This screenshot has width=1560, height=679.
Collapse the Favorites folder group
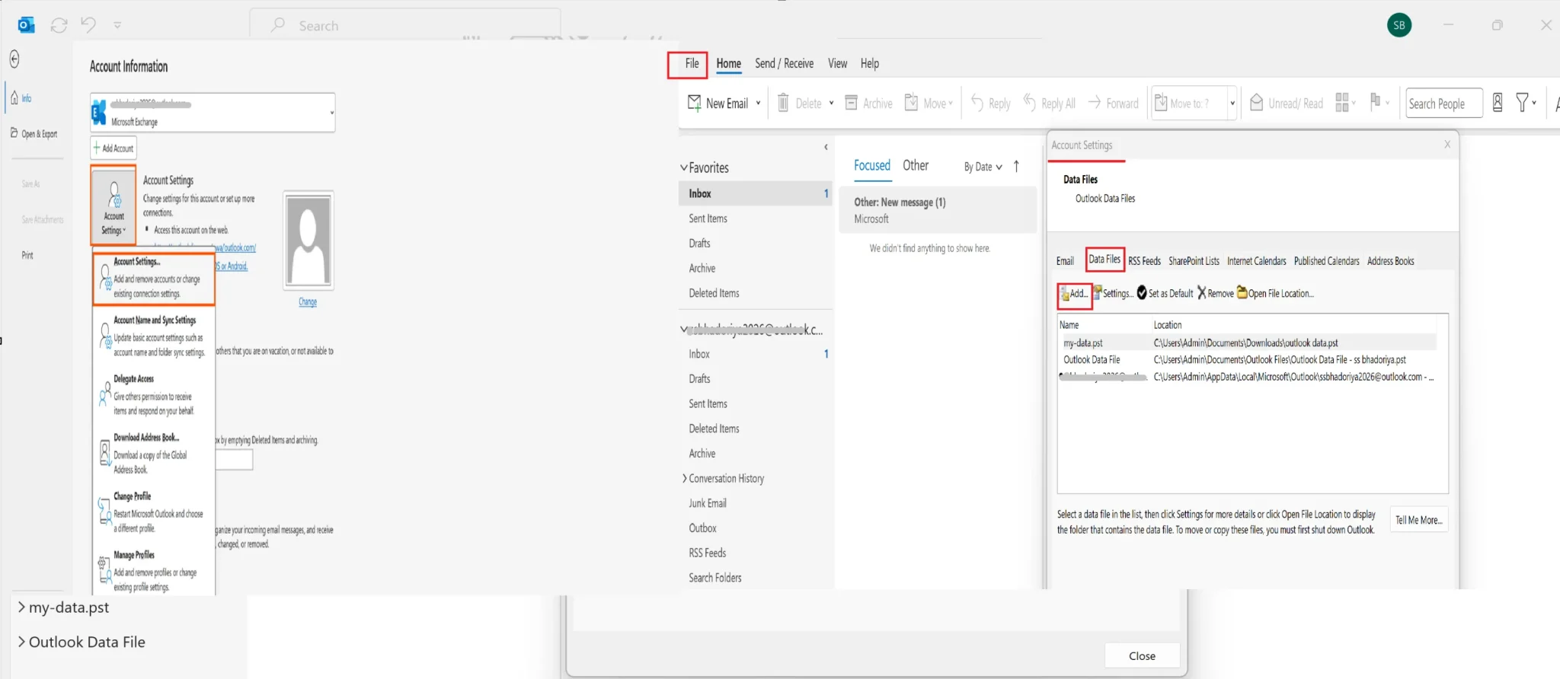(683, 167)
